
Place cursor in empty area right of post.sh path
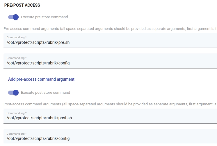coord(145,118)
